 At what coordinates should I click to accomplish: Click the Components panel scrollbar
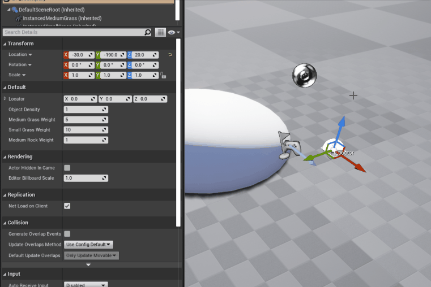click(178, 10)
